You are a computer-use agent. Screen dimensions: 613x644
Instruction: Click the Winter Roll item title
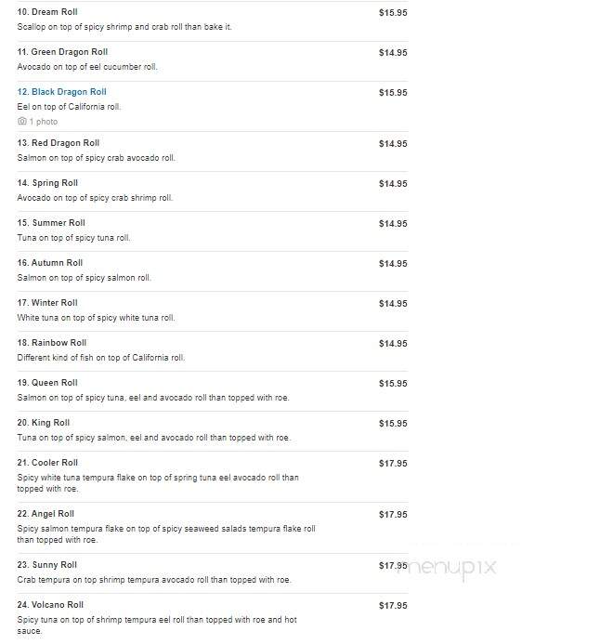point(47,303)
